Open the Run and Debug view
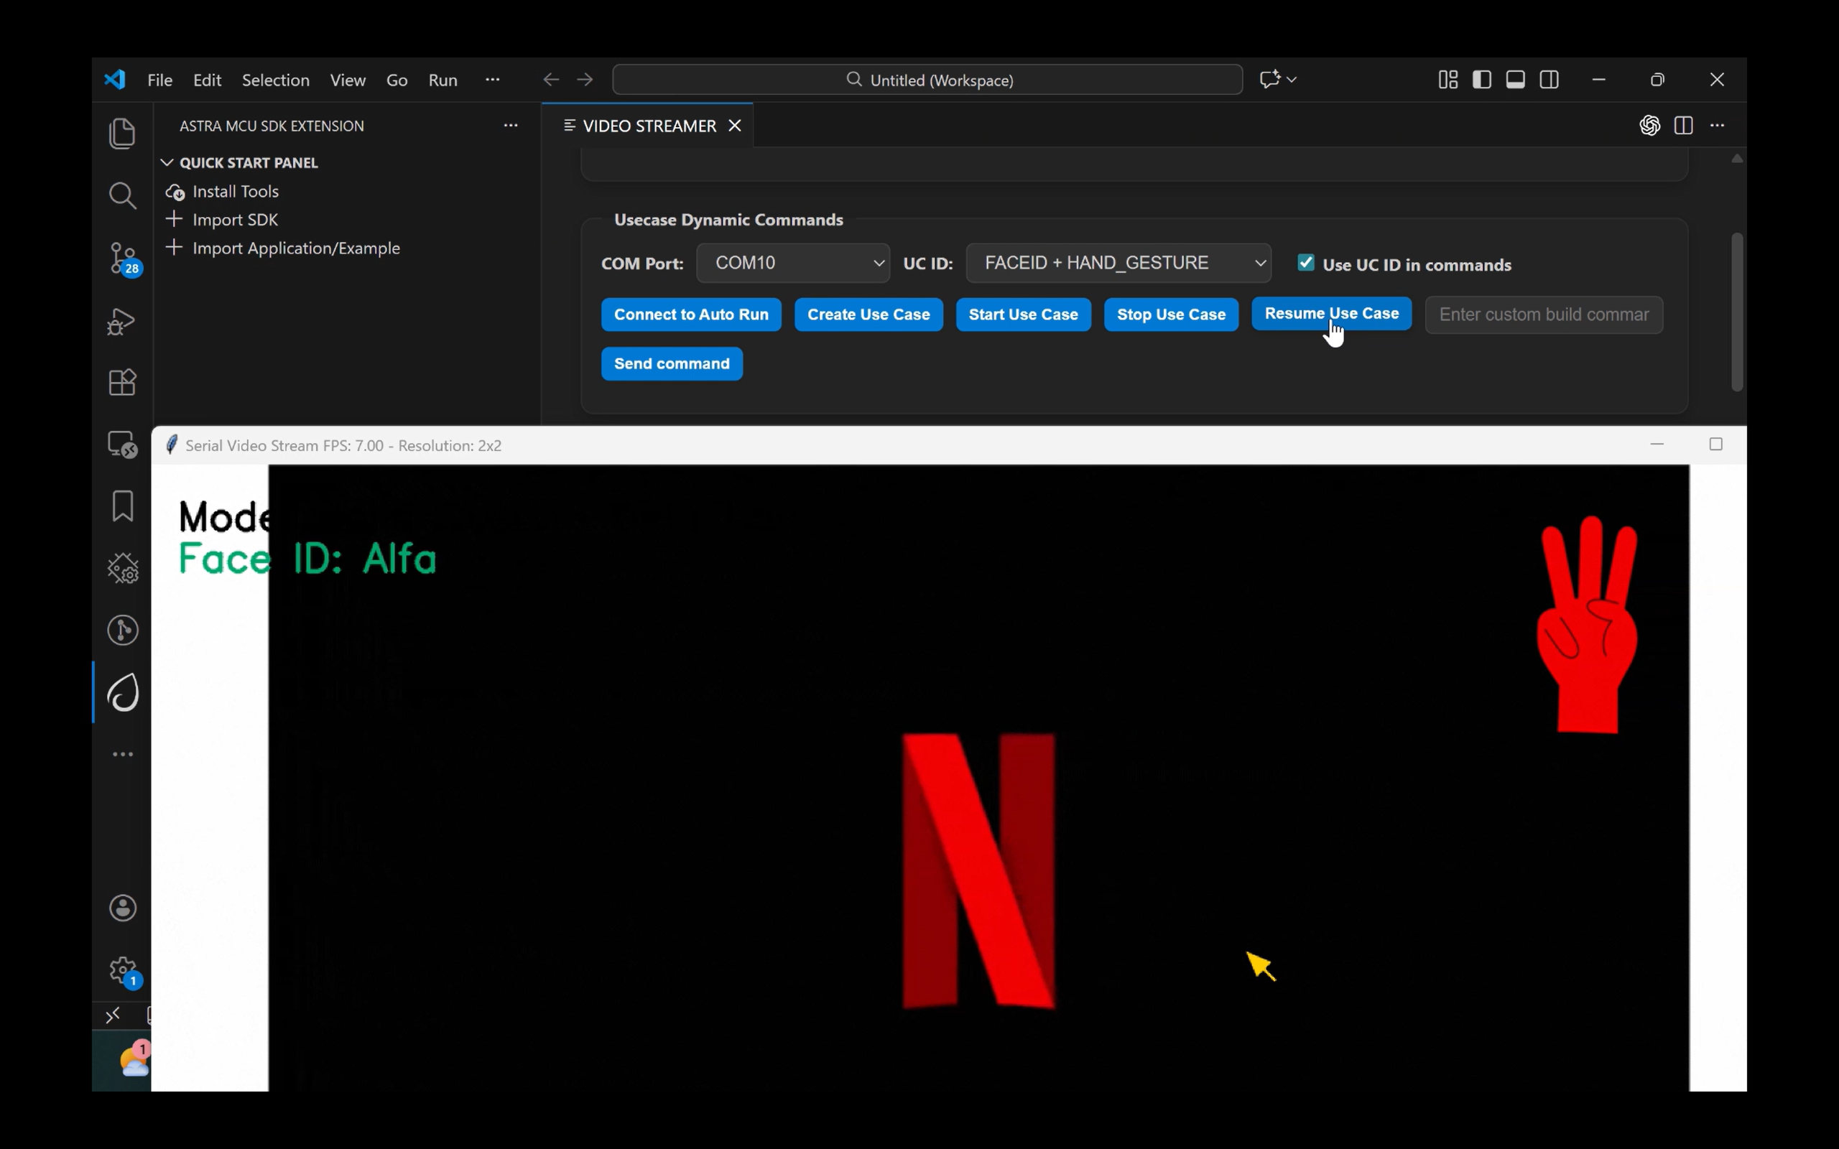Viewport: 1839px width, 1149px height. [122, 321]
